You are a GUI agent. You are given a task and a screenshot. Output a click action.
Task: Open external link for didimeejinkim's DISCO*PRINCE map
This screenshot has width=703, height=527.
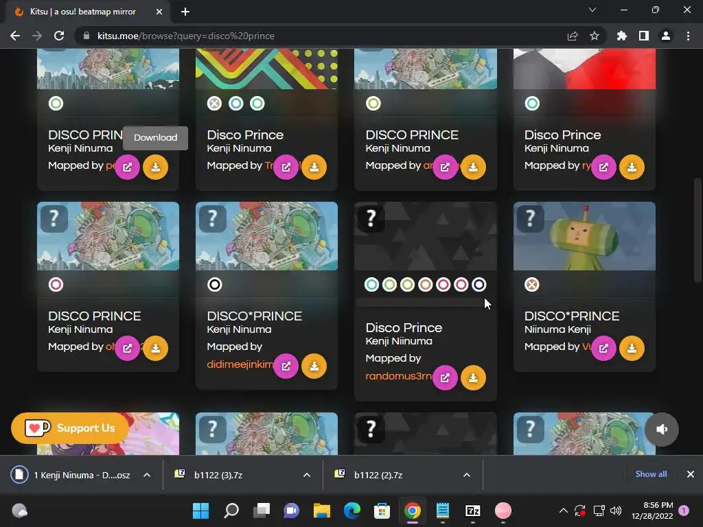286,366
